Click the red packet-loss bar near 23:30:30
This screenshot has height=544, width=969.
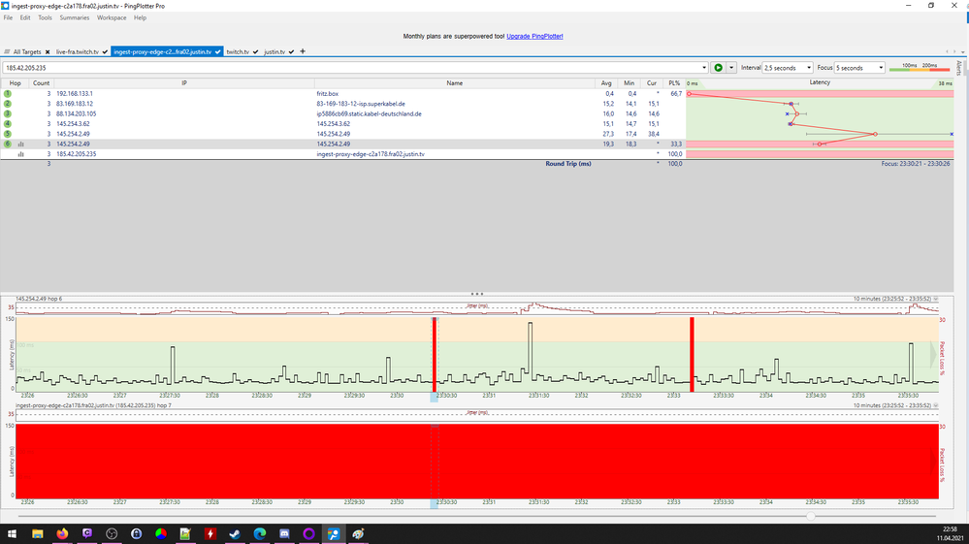tap(435, 355)
